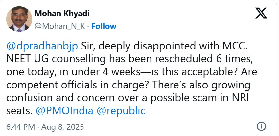Click the X logo icon

point(261,14)
